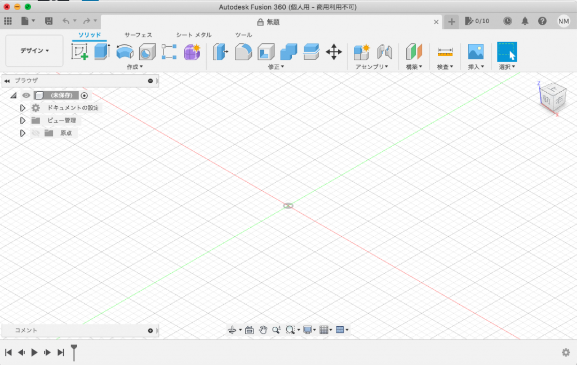Open the Save disk icon
This screenshot has width=577, height=365.
49,21
